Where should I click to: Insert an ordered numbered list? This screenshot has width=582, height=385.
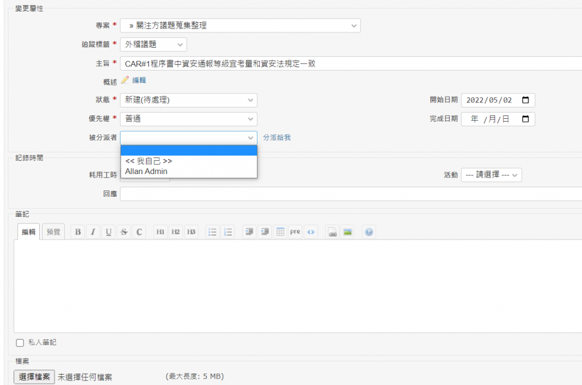pyautogui.click(x=228, y=231)
